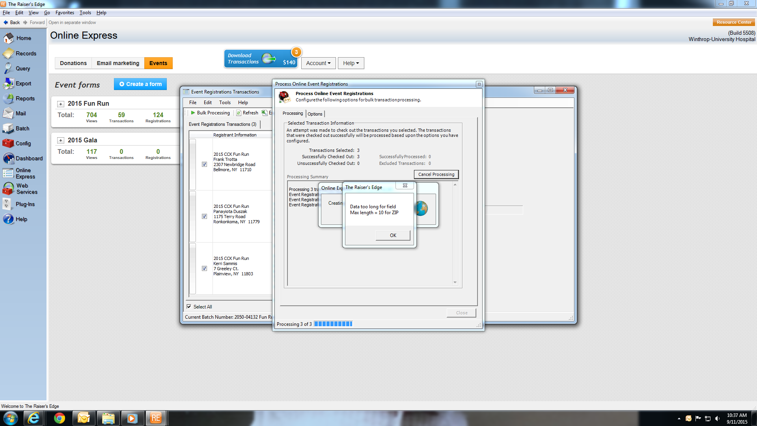Click OK in the Raiser's Edge error dialog
The height and width of the screenshot is (426, 757).
pyautogui.click(x=393, y=235)
